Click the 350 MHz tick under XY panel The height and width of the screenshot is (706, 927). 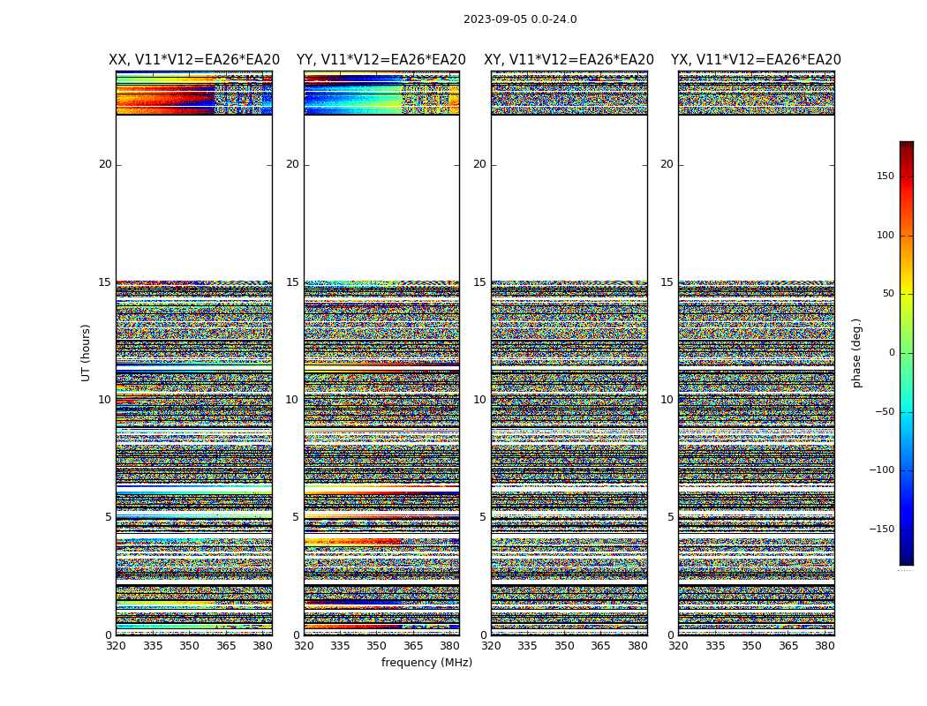[x=564, y=646]
